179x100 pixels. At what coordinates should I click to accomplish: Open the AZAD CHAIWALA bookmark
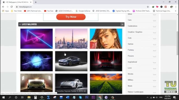tap(64, 11)
